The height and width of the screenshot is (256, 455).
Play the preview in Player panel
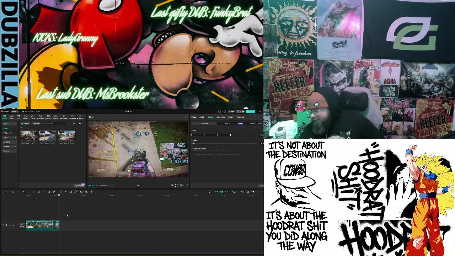pos(138,185)
